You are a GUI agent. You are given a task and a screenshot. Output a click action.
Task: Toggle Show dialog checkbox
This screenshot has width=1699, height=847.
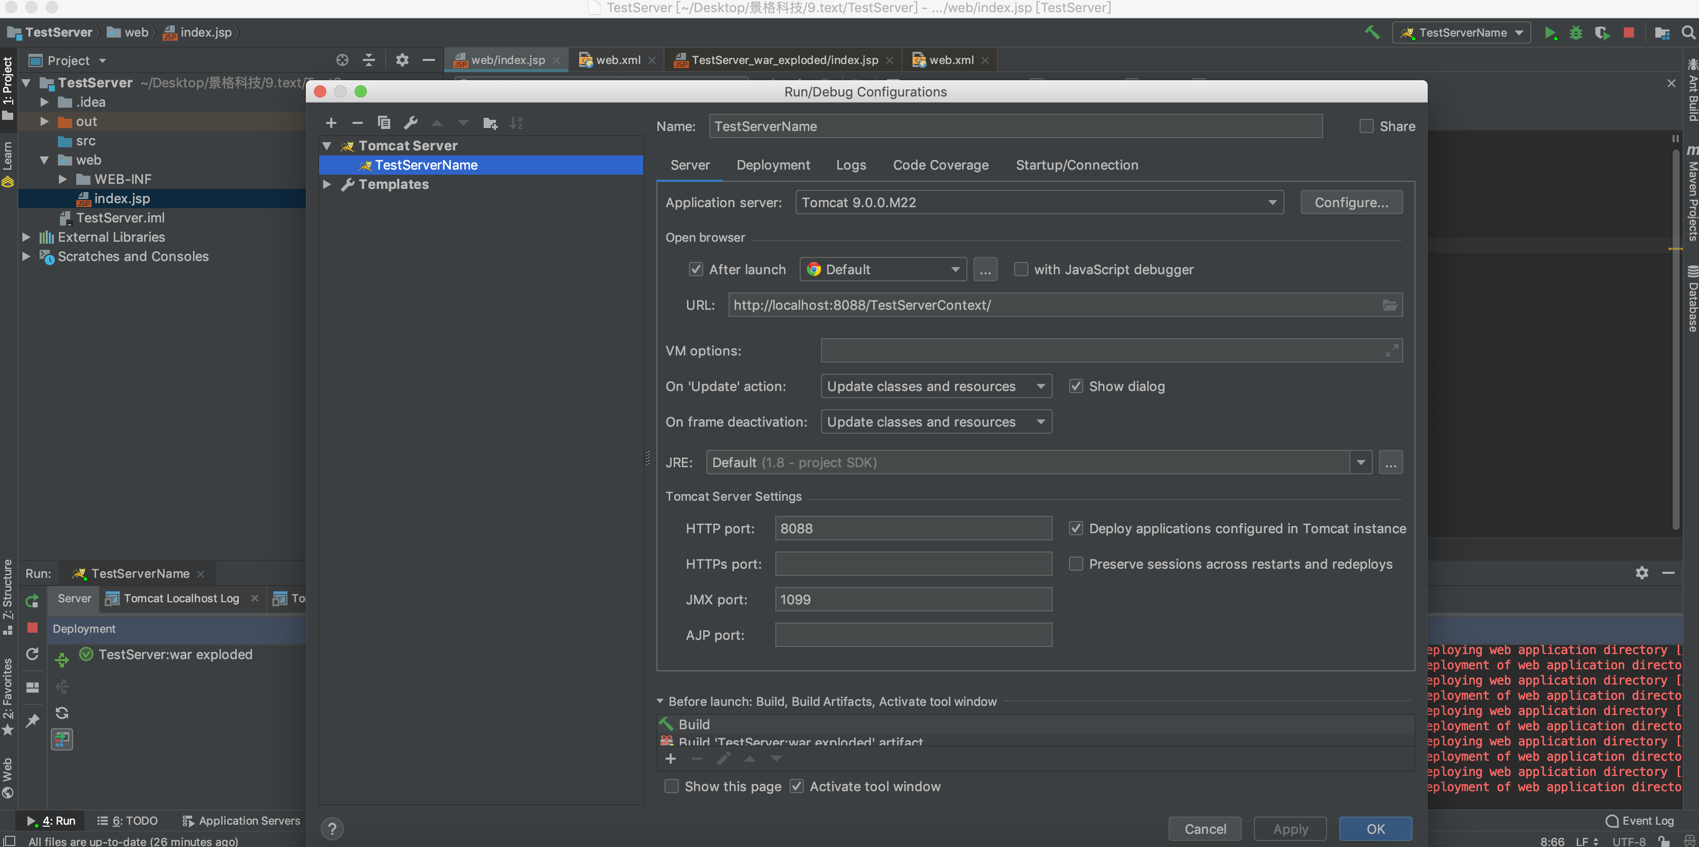click(1075, 386)
